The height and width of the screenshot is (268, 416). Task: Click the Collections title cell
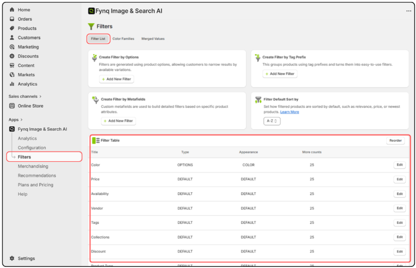point(100,237)
